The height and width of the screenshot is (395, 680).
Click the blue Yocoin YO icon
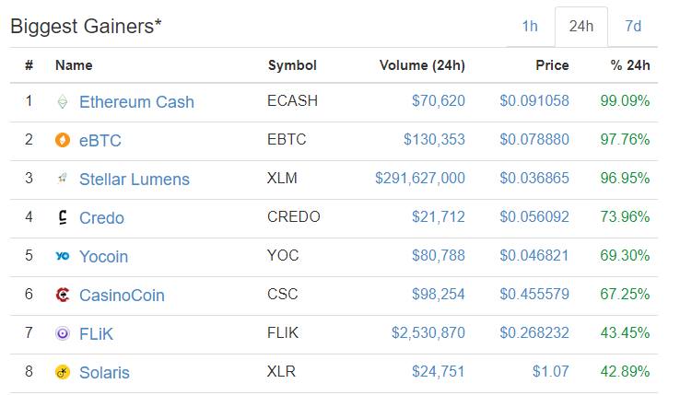coord(63,256)
